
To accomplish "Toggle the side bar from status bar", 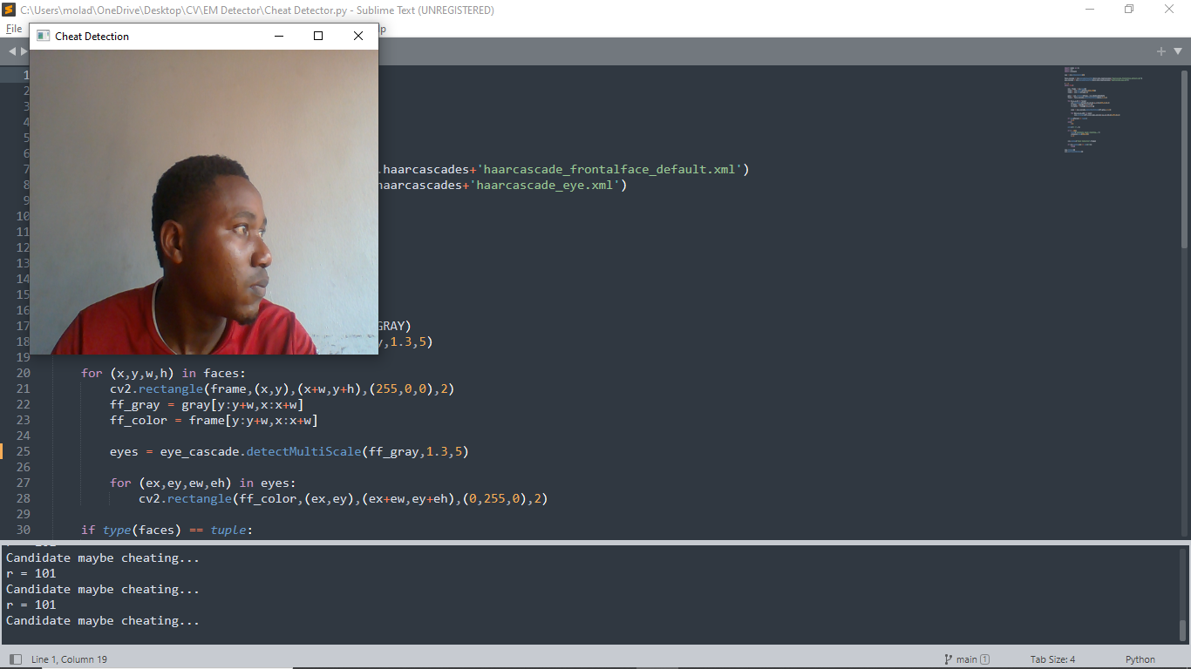I will point(15,659).
